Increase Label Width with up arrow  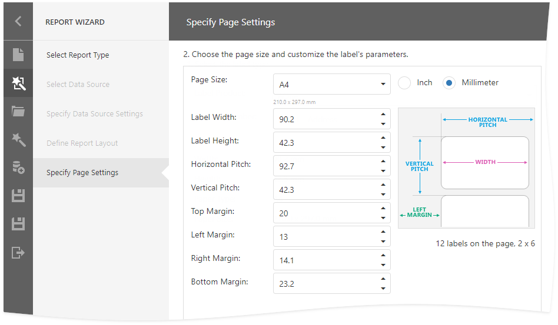click(383, 114)
